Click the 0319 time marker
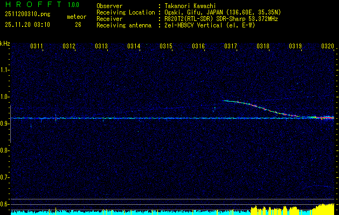Screen dimensions: 339x215 (x=295, y=47)
